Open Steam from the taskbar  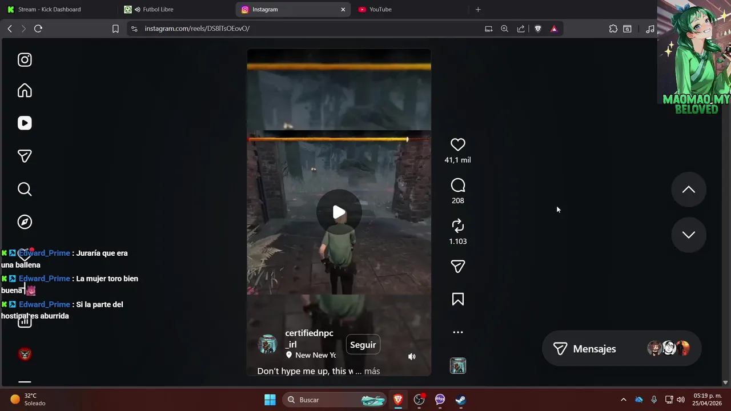[x=460, y=400]
